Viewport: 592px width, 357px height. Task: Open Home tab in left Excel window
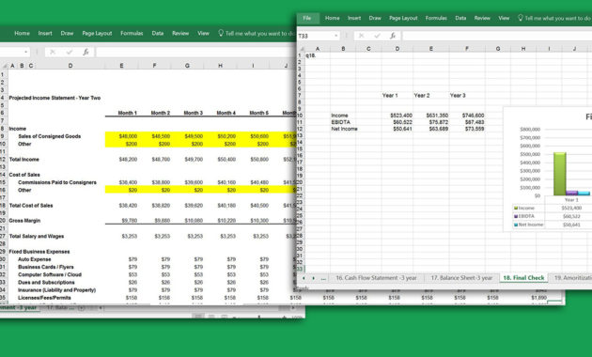pos(22,33)
